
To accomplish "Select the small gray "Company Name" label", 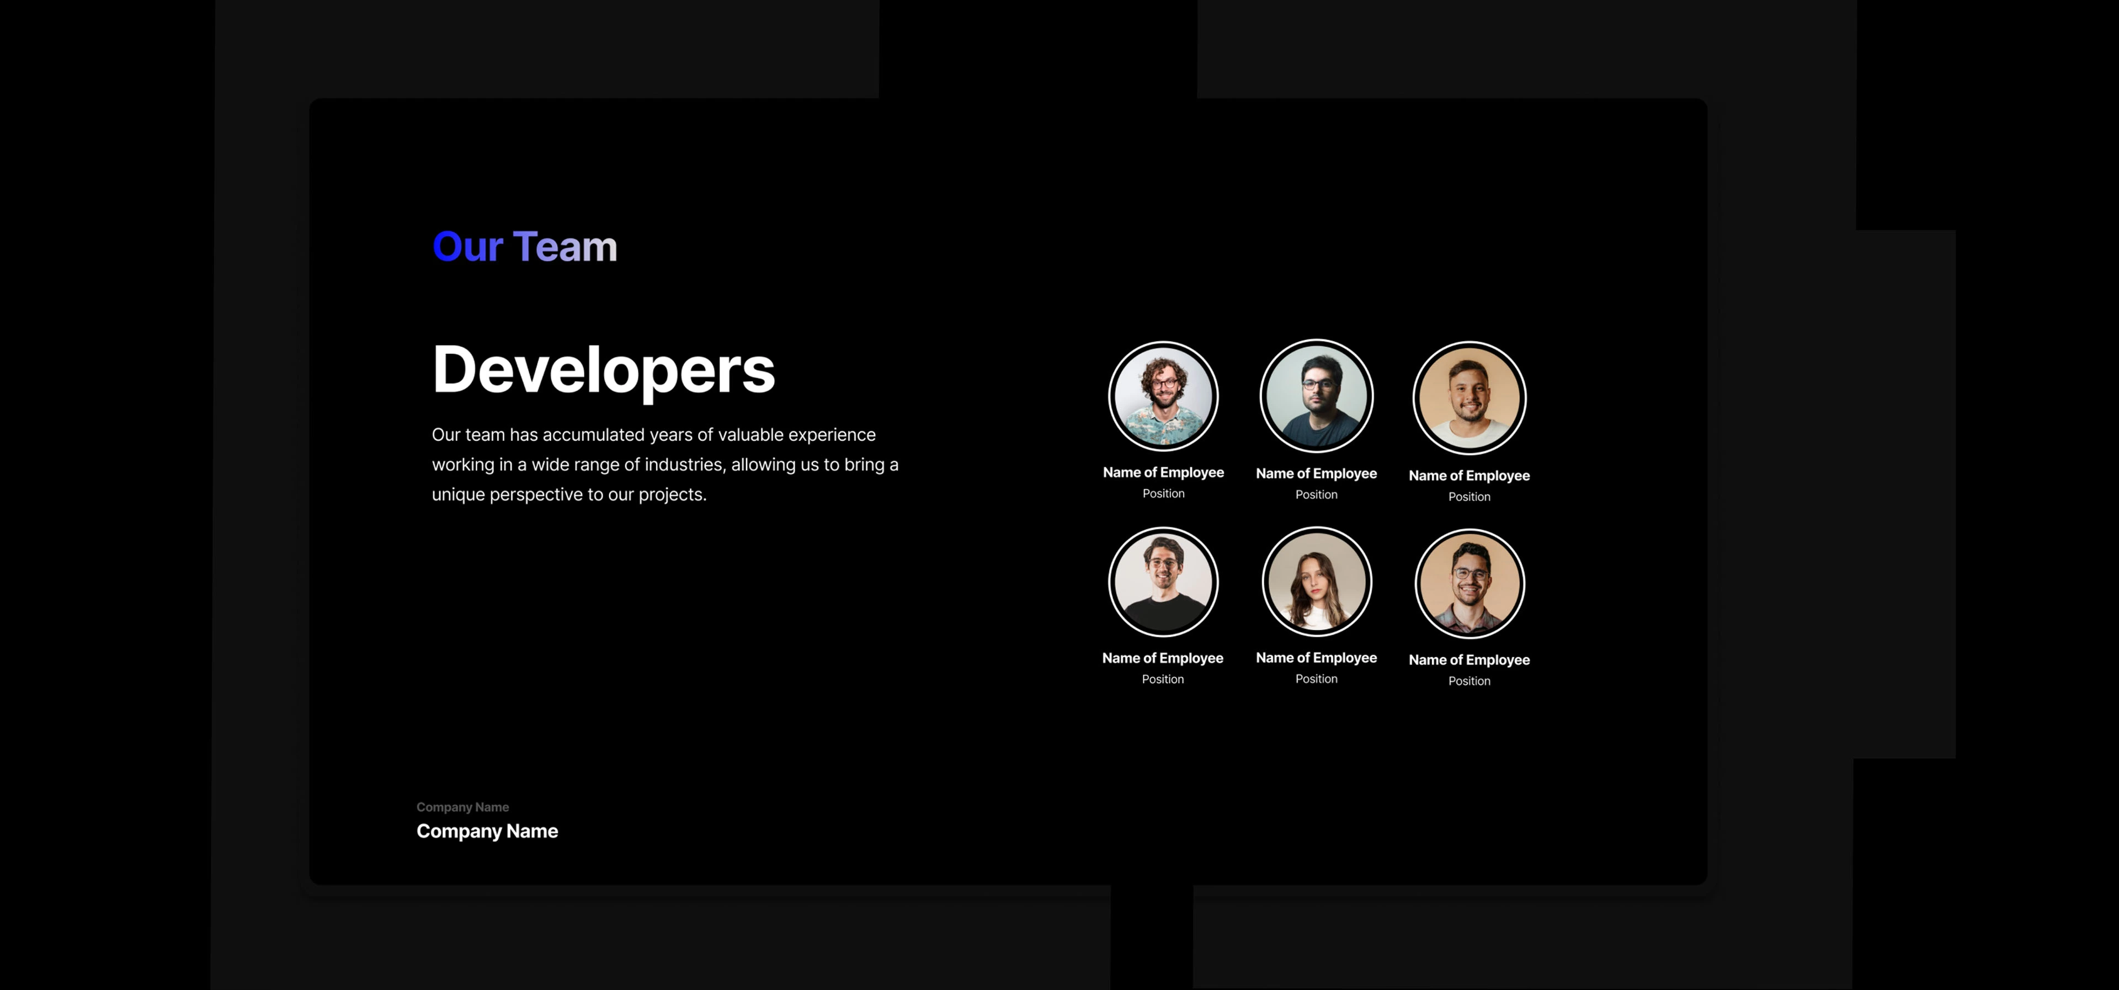I will pos(462,807).
